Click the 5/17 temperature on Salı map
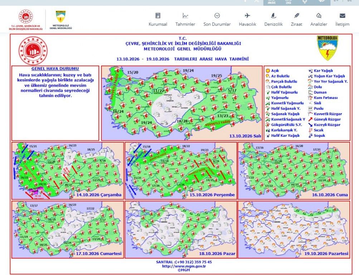 [x=232, y=91]
